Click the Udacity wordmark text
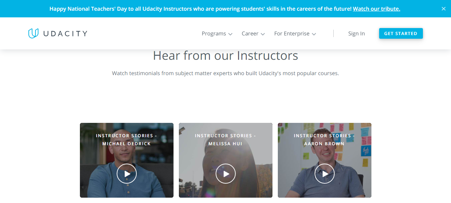 click(66, 33)
